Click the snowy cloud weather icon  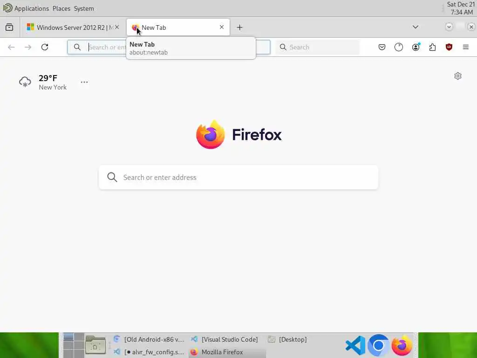coord(25,82)
